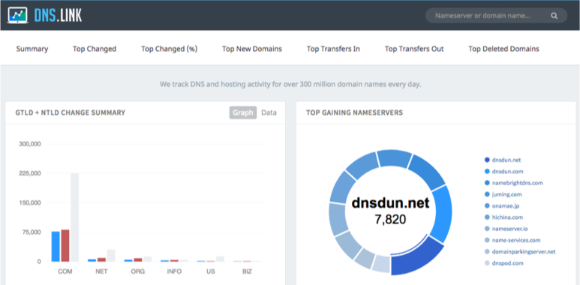Open the Summary tab

click(x=32, y=49)
